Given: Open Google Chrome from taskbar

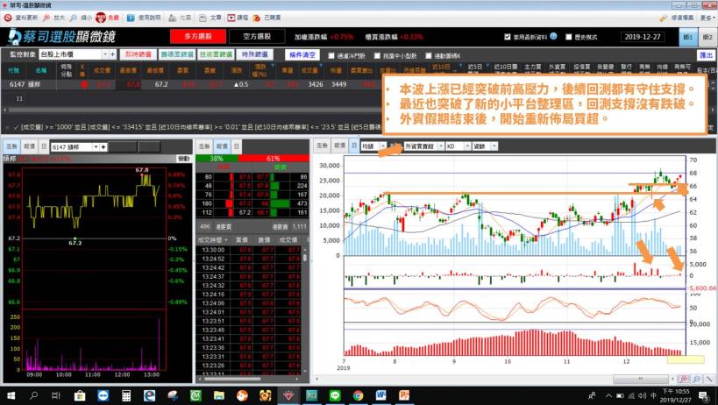Looking at the screenshot, I should tap(358, 395).
